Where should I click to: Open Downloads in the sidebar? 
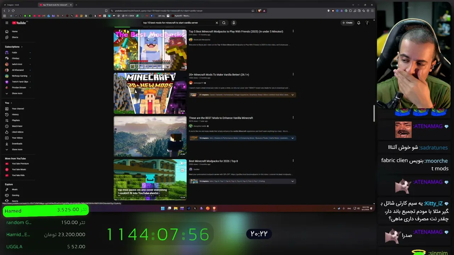18,144
